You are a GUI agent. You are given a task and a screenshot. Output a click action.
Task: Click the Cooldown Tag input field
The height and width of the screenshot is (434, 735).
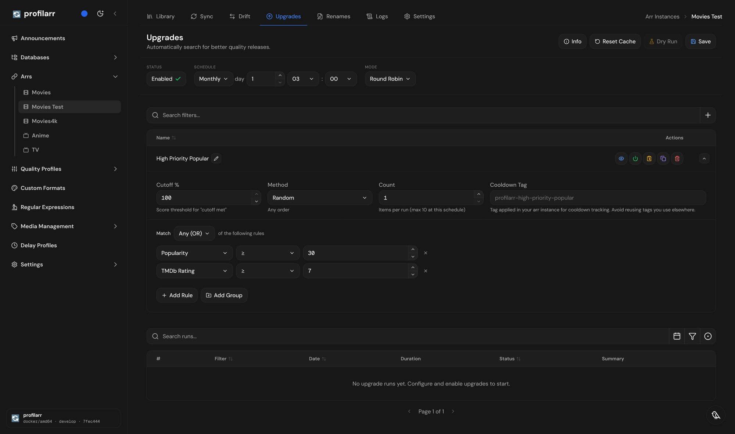(598, 198)
